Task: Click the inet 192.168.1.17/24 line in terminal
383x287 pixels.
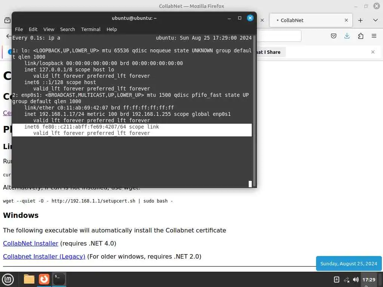Action: (x=127, y=114)
